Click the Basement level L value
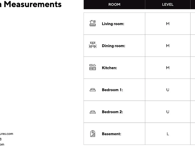Image resolution: width=195 pixels, height=146 pixels. (168, 134)
